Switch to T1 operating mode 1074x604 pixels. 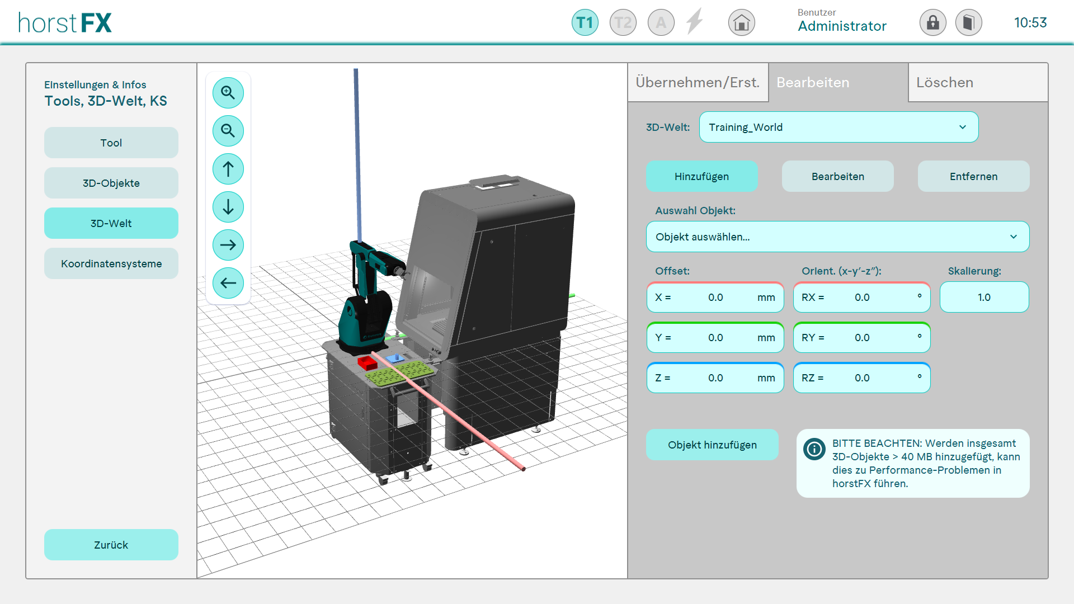click(585, 23)
